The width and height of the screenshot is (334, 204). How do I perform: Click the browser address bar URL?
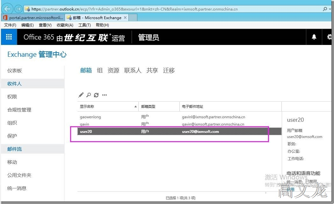[134, 9]
